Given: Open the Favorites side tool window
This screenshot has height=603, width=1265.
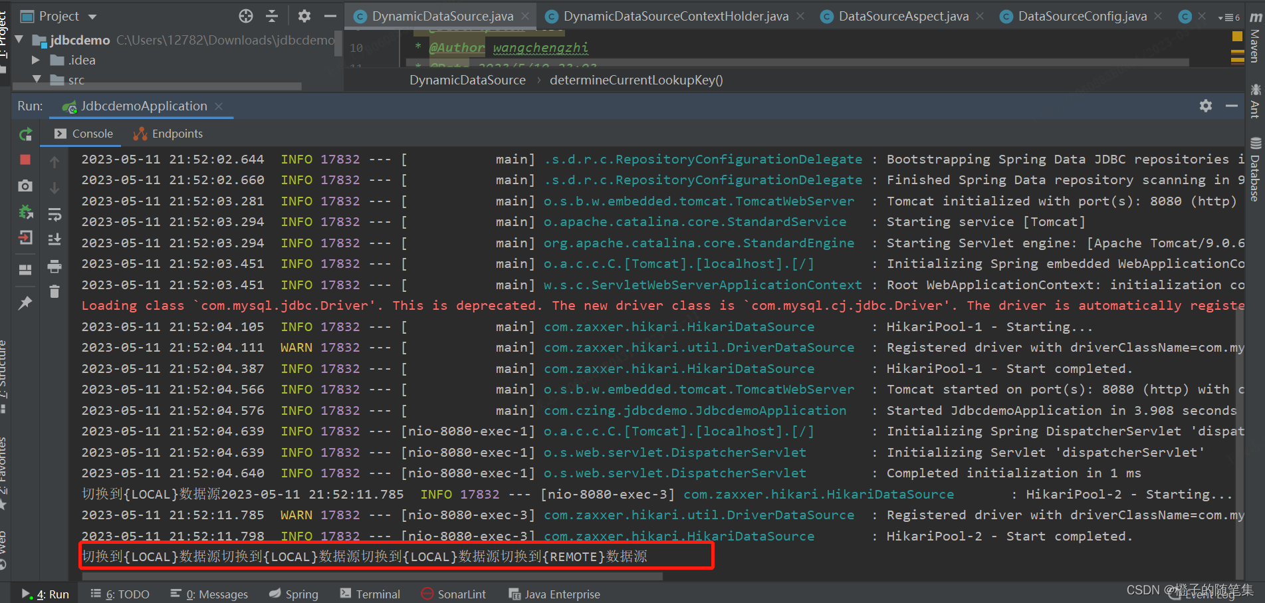Looking at the screenshot, I should tap(4, 472).
